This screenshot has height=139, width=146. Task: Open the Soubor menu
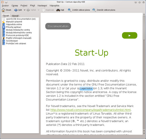(x=5, y=6)
